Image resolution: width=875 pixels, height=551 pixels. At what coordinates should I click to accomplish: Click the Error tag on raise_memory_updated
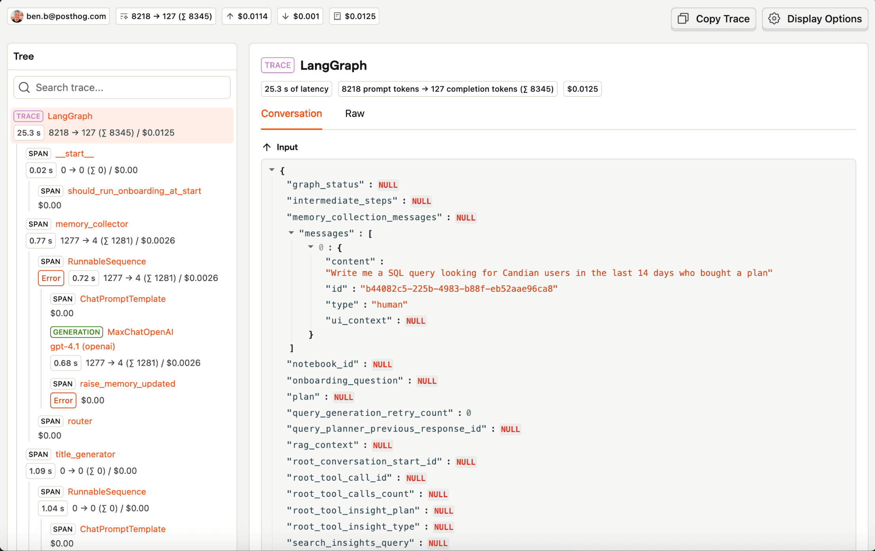[x=63, y=400]
